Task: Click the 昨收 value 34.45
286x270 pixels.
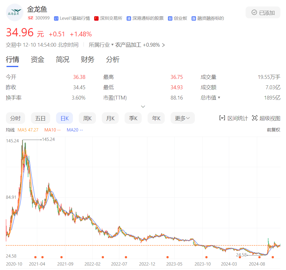Action: click(x=79, y=87)
